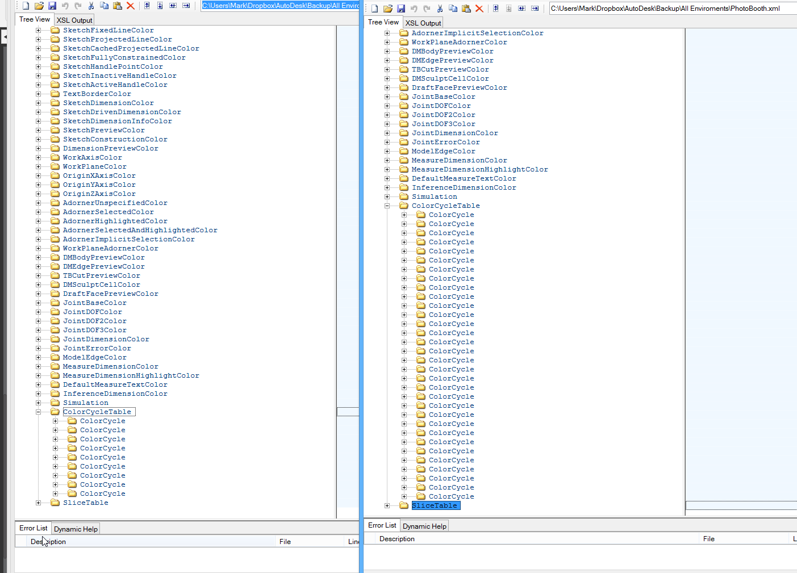Click File column header in left window
This screenshot has width=797, height=573.
310,542
